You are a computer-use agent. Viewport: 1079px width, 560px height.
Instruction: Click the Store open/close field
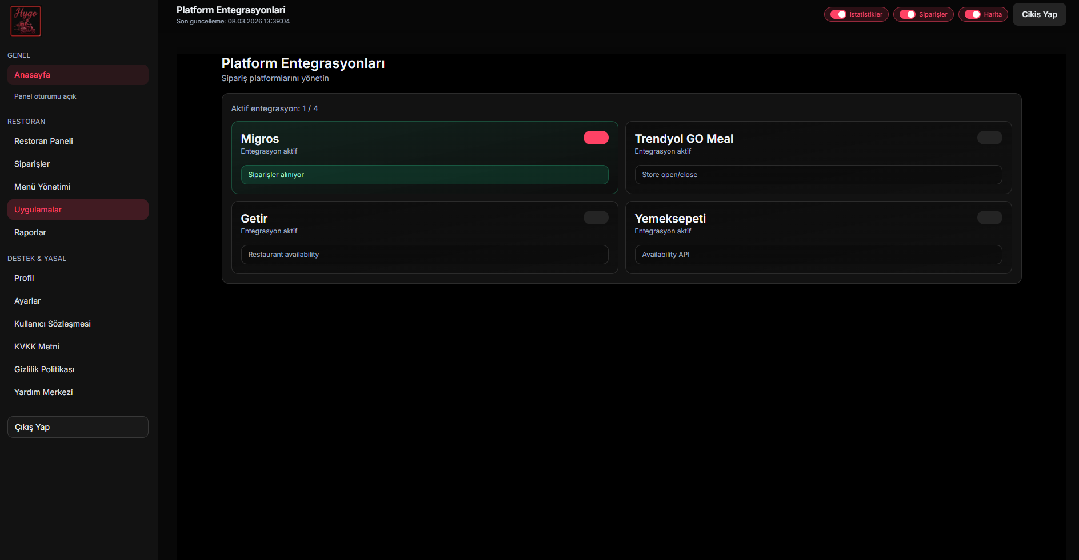(818, 175)
